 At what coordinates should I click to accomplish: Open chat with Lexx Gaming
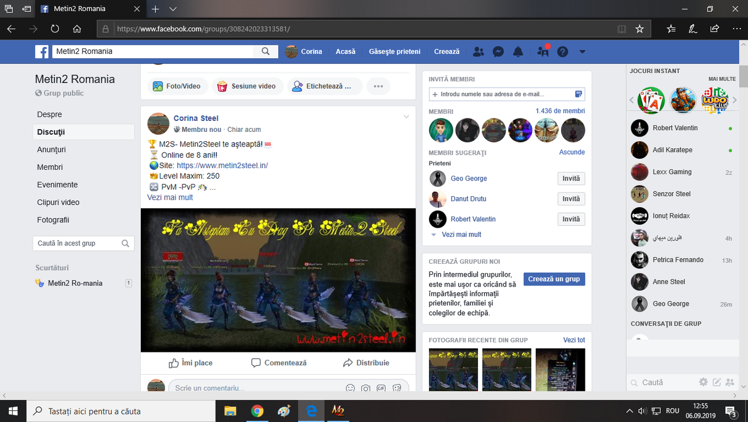click(681, 172)
